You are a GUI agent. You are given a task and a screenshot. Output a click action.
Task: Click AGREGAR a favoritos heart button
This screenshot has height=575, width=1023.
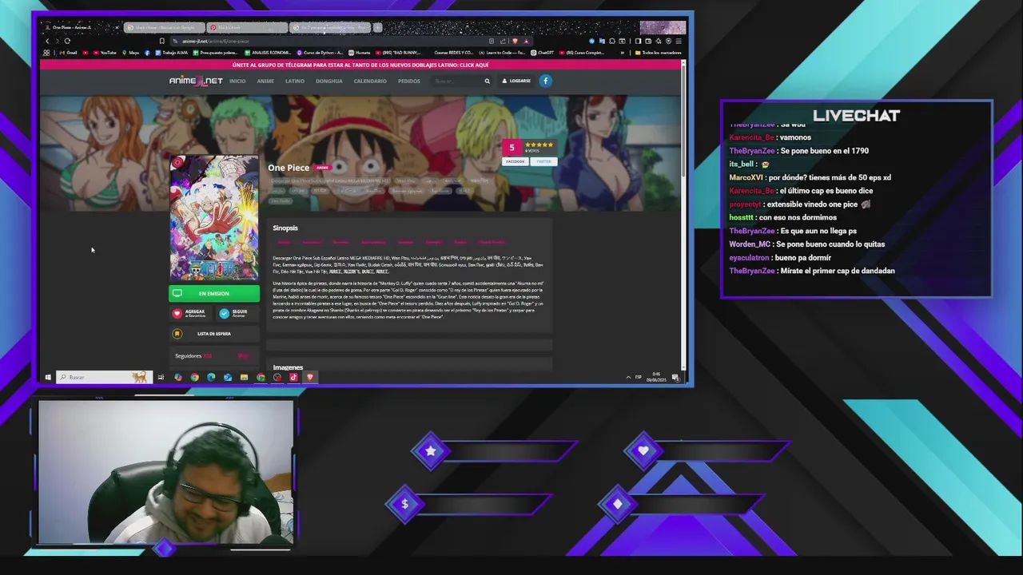tap(190, 313)
